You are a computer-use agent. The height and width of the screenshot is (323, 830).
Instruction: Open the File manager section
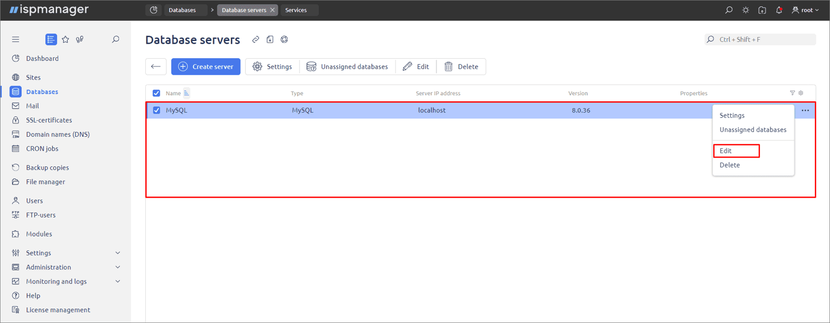(45, 181)
